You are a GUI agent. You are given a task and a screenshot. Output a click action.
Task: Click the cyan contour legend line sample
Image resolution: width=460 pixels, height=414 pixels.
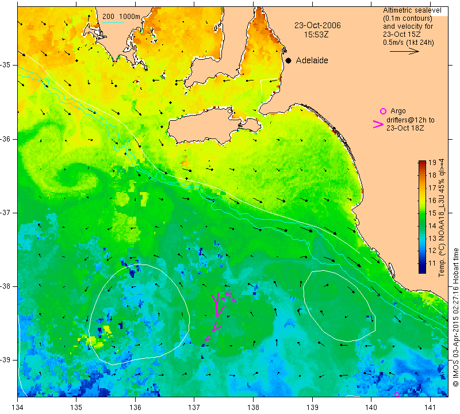pos(113,22)
